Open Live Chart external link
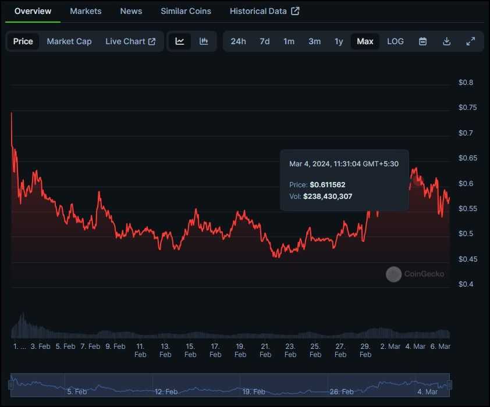The width and height of the screenshot is (490, 407). click(x=130, y=41)
